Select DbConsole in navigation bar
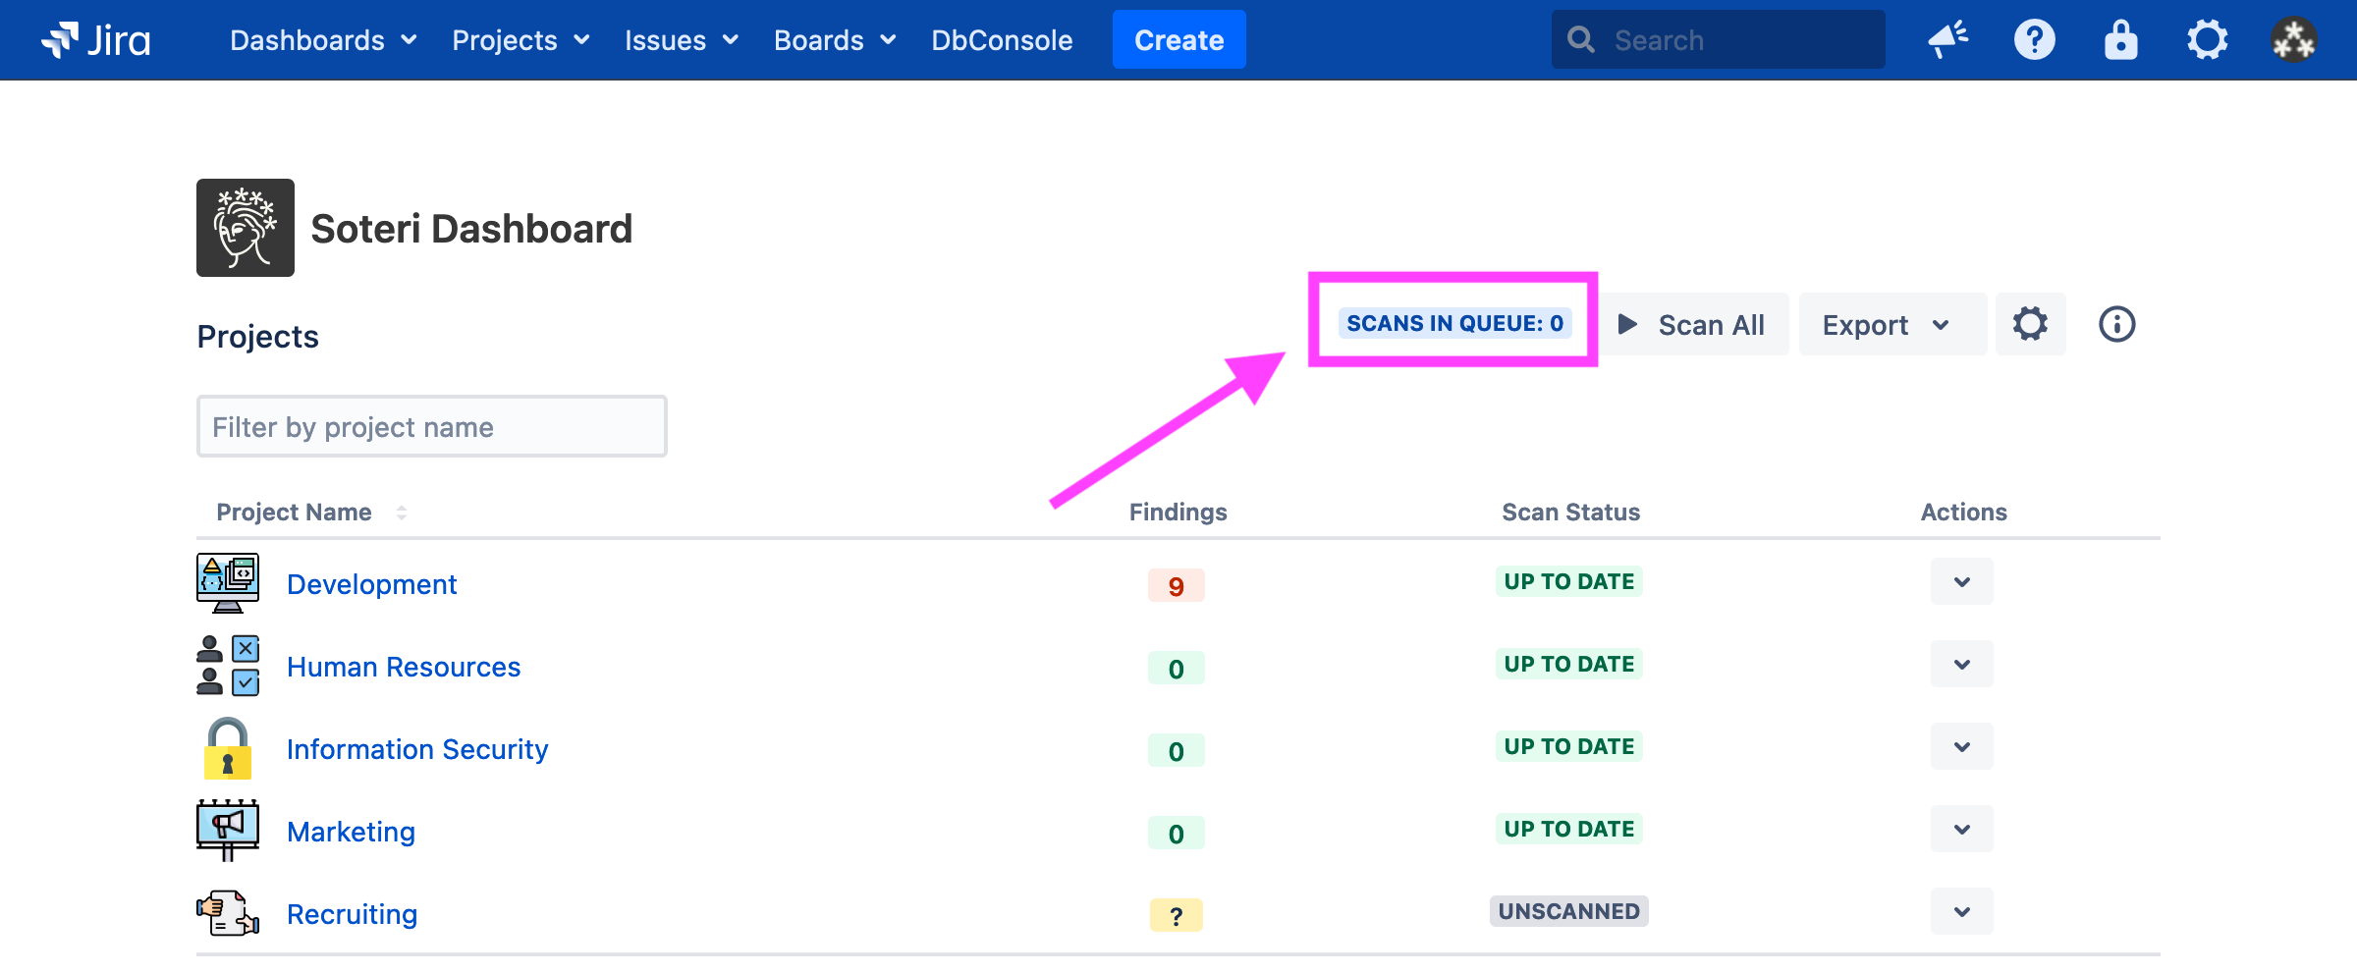 point(1002,40)
